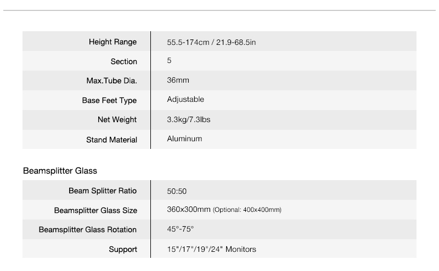Click the Stand Material label
Viewport: 439px width, 271px height.
[x=111, y=140]
